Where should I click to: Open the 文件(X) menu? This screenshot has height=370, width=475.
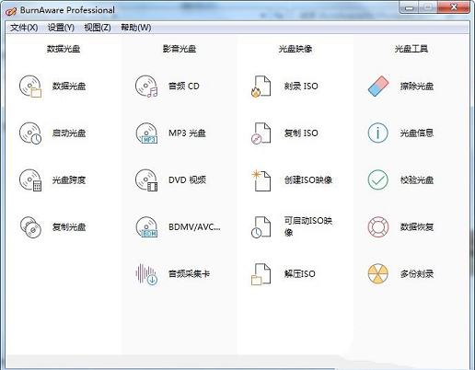(24, 28)
